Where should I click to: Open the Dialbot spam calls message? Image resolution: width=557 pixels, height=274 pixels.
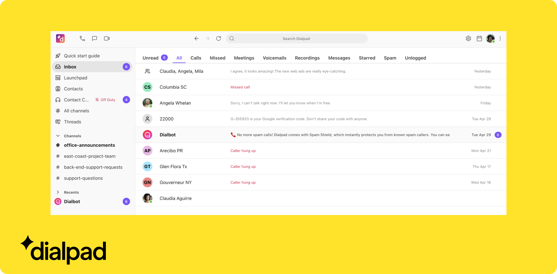point(321,135)
